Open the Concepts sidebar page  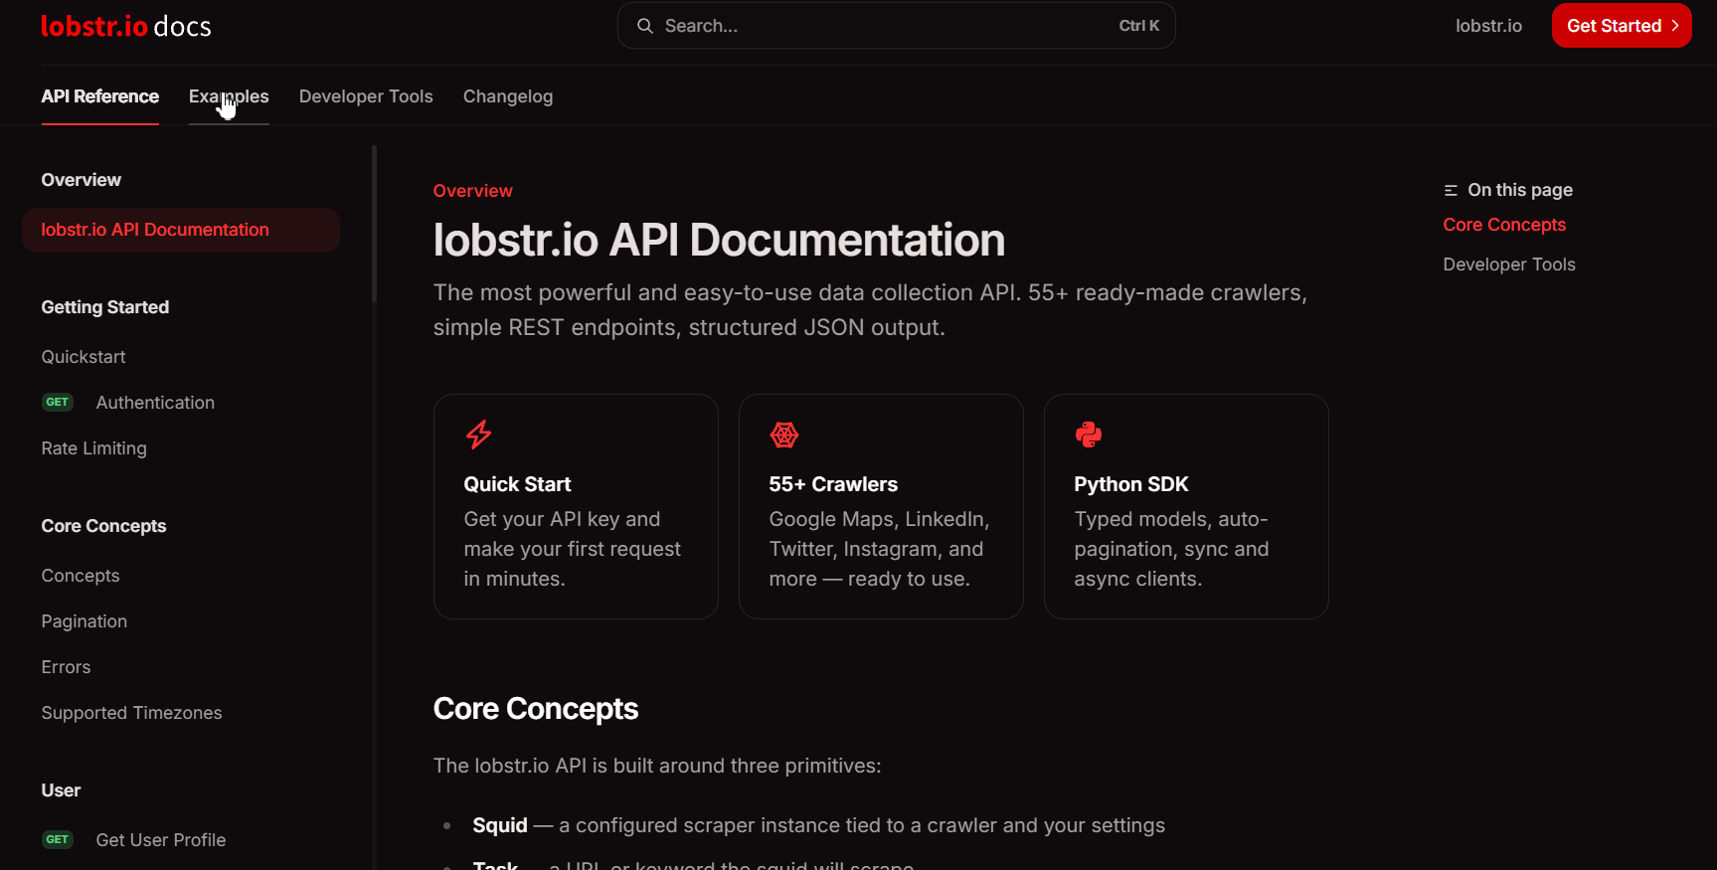[x=81, y=576]
